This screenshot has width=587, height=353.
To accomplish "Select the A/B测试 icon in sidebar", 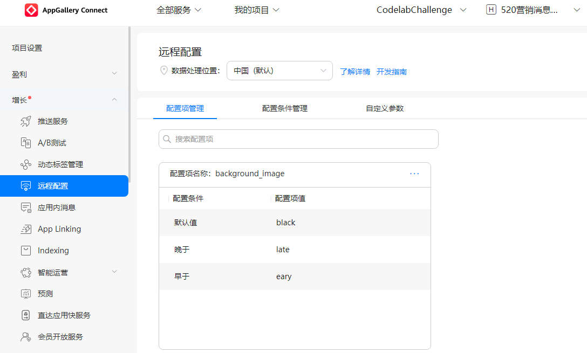I will [x=26, y=143].
